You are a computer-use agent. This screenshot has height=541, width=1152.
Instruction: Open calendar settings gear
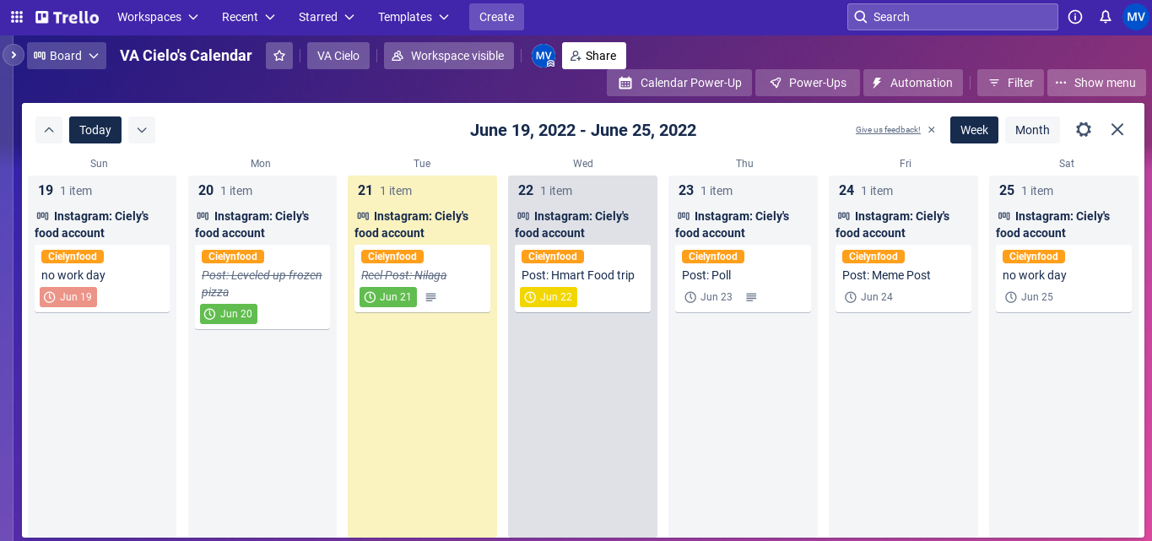pos(1084,129)
